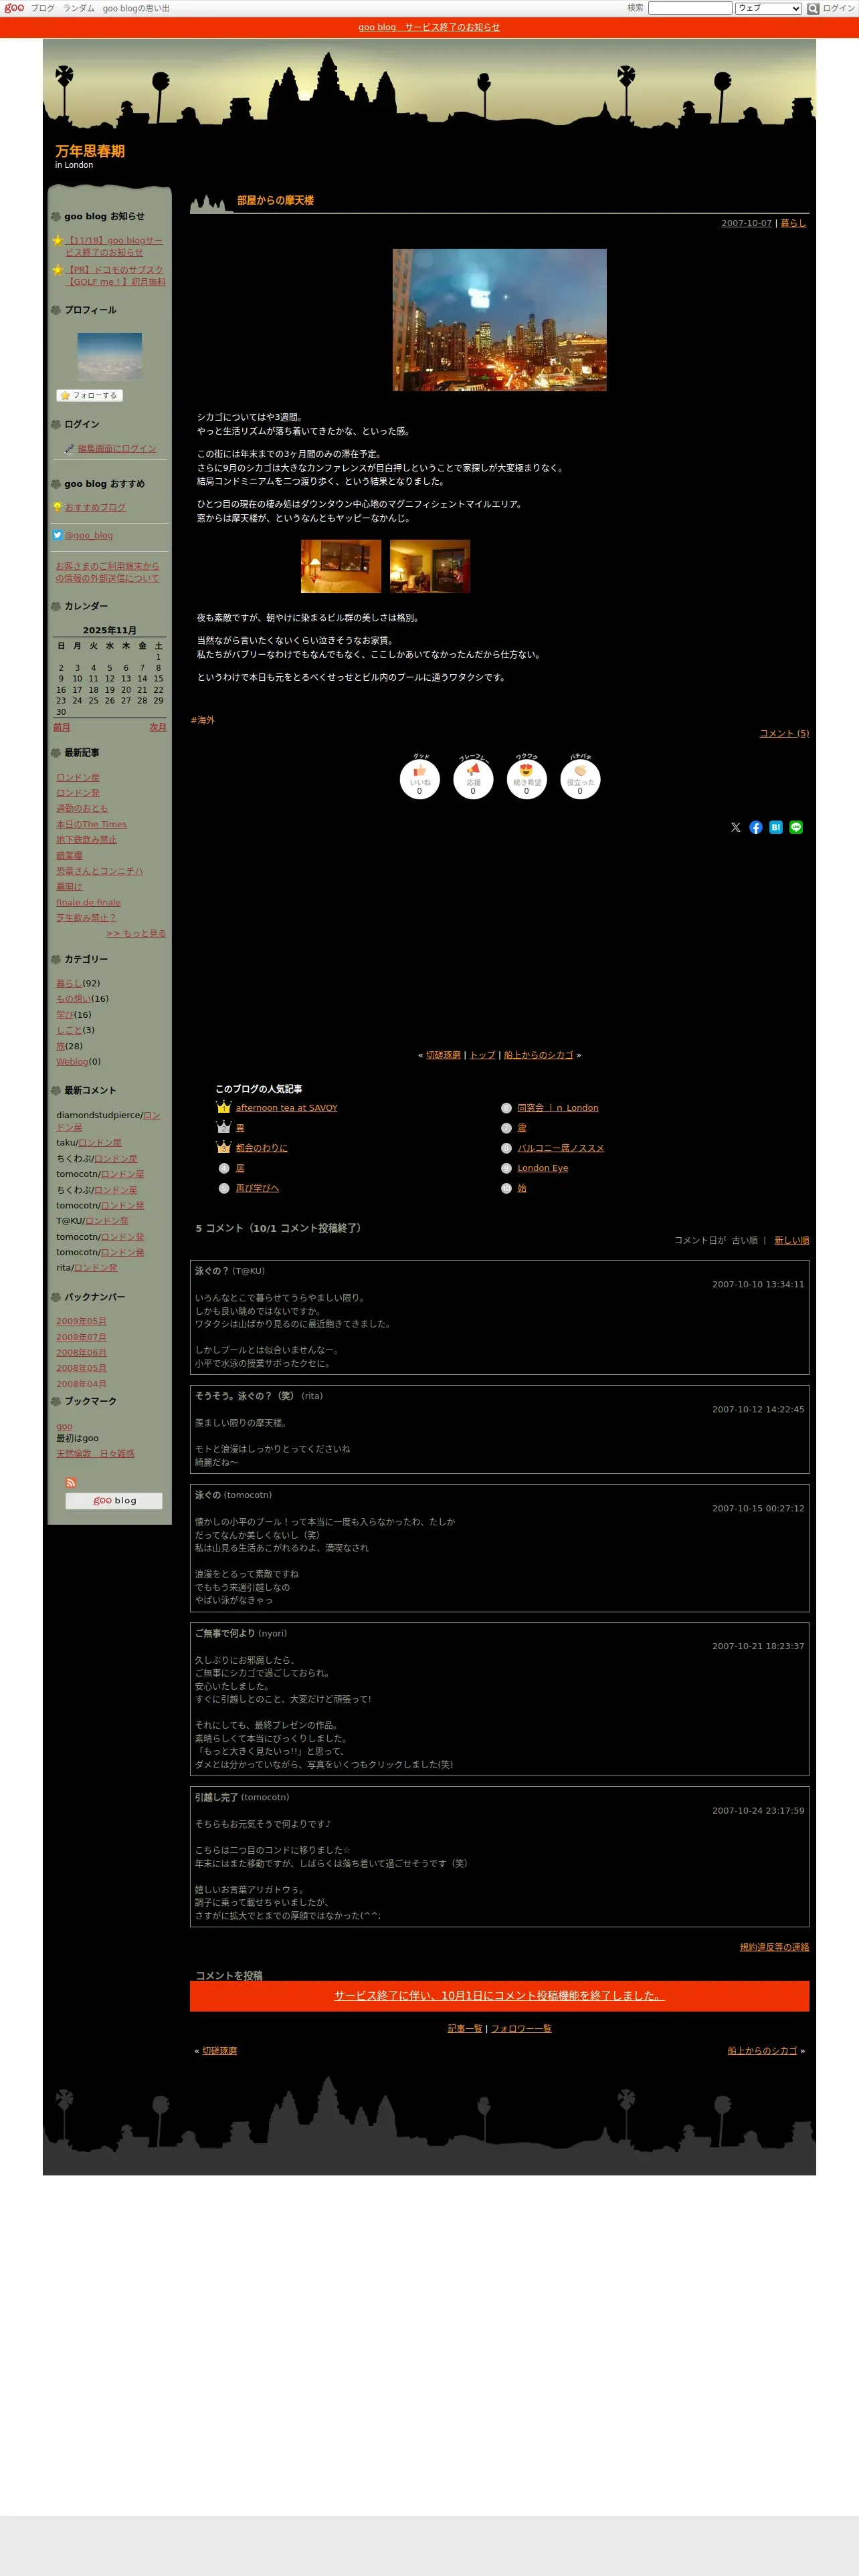This screenshot has height=2576, width=859.
Task: Open the フォロワー一覧 link
Action: [x=521, y=2028]
